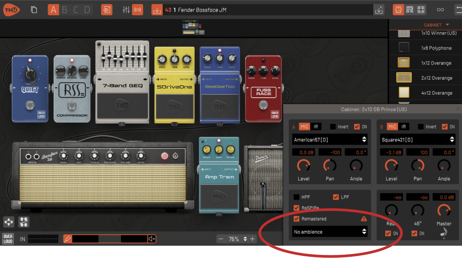Open the Square421[D] microphone dropdown
Screen dimensions: 462x258
(x=418, y=139)
